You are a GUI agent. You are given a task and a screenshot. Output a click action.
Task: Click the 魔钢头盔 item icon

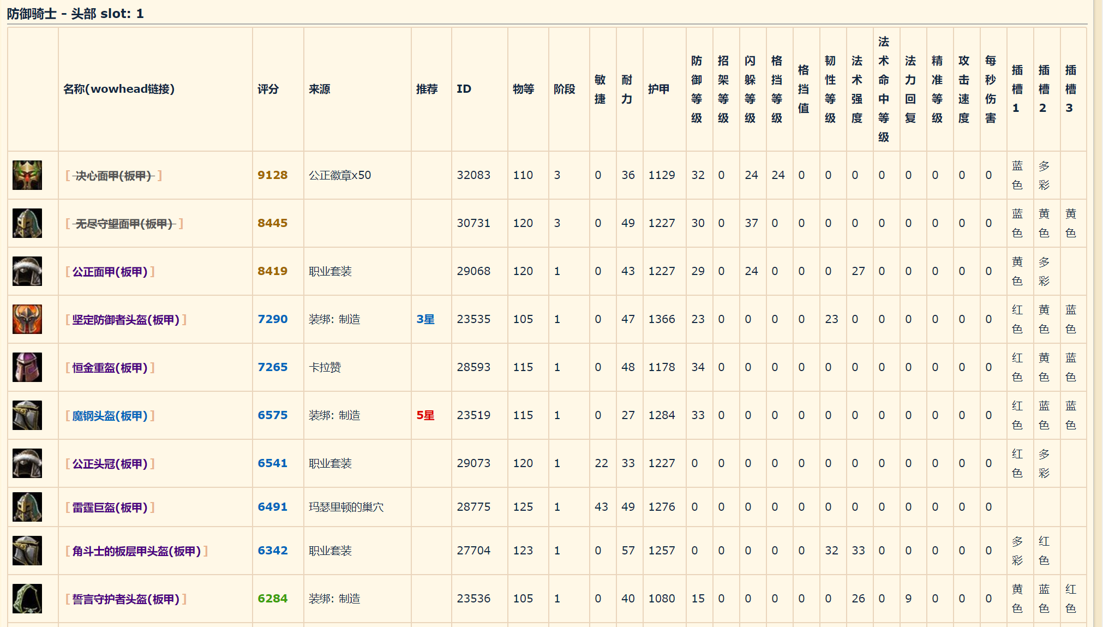pyautogui.click(x=27, y=415)
